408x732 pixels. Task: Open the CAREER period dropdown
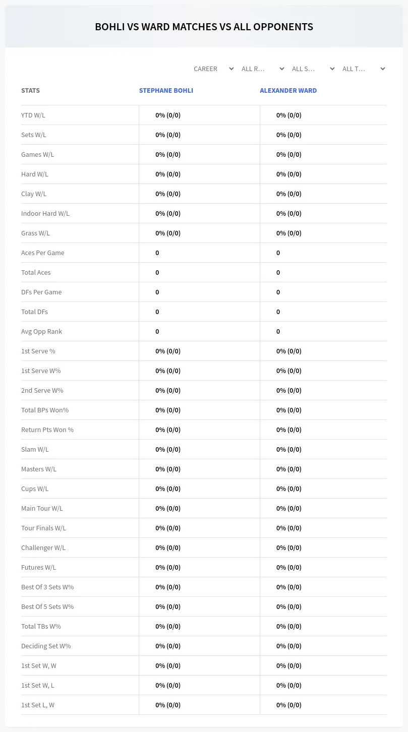tap(213, 69)
